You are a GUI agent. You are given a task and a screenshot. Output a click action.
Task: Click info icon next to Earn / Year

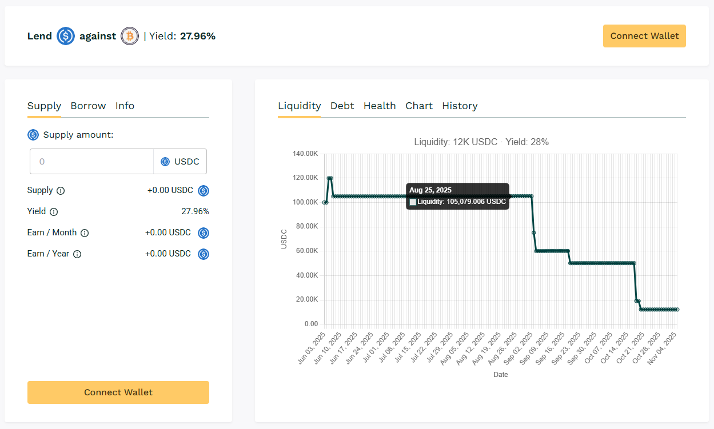pos(77,254)
